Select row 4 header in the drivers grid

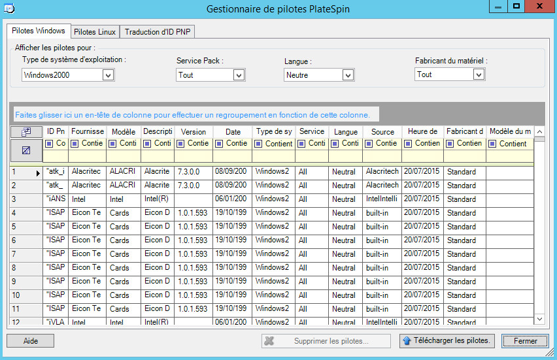coord(26,213)
